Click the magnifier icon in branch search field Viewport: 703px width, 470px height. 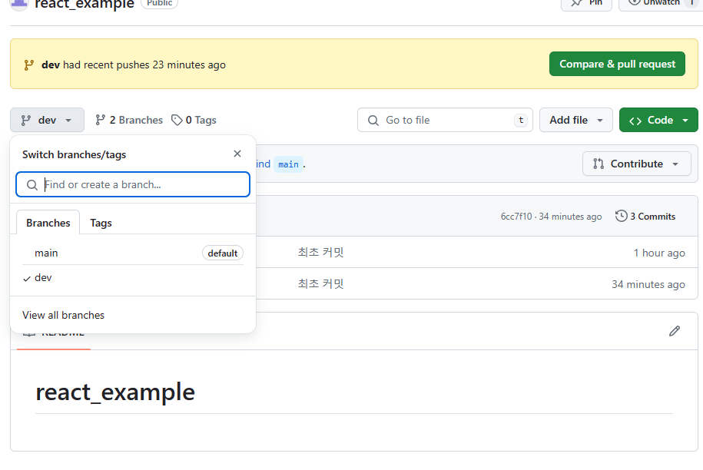coord(32,184)
